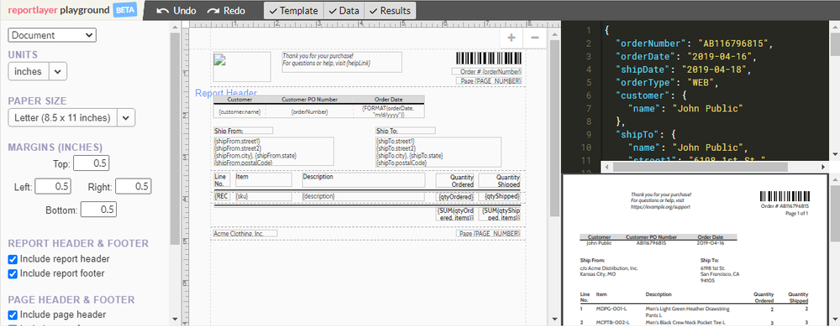Click the "orderType": "WEB" line
Viewport: 840px width, 326px height.
coord(666,83)
